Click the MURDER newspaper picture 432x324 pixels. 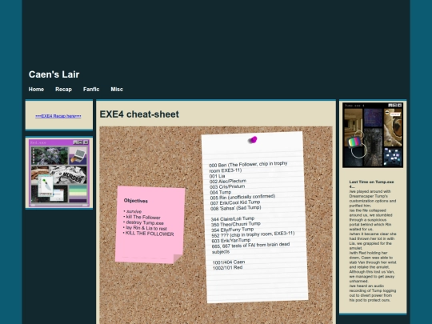tap(70, 175)
